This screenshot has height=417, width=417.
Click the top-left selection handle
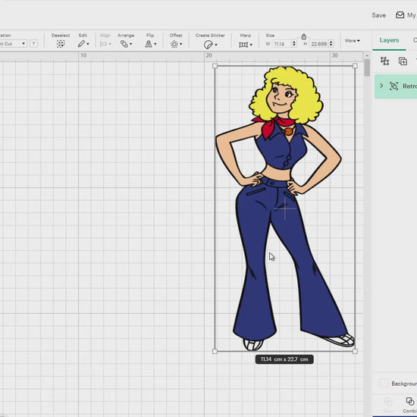(215, 66)
